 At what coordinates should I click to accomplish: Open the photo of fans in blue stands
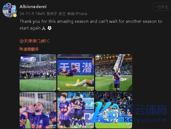114,110
